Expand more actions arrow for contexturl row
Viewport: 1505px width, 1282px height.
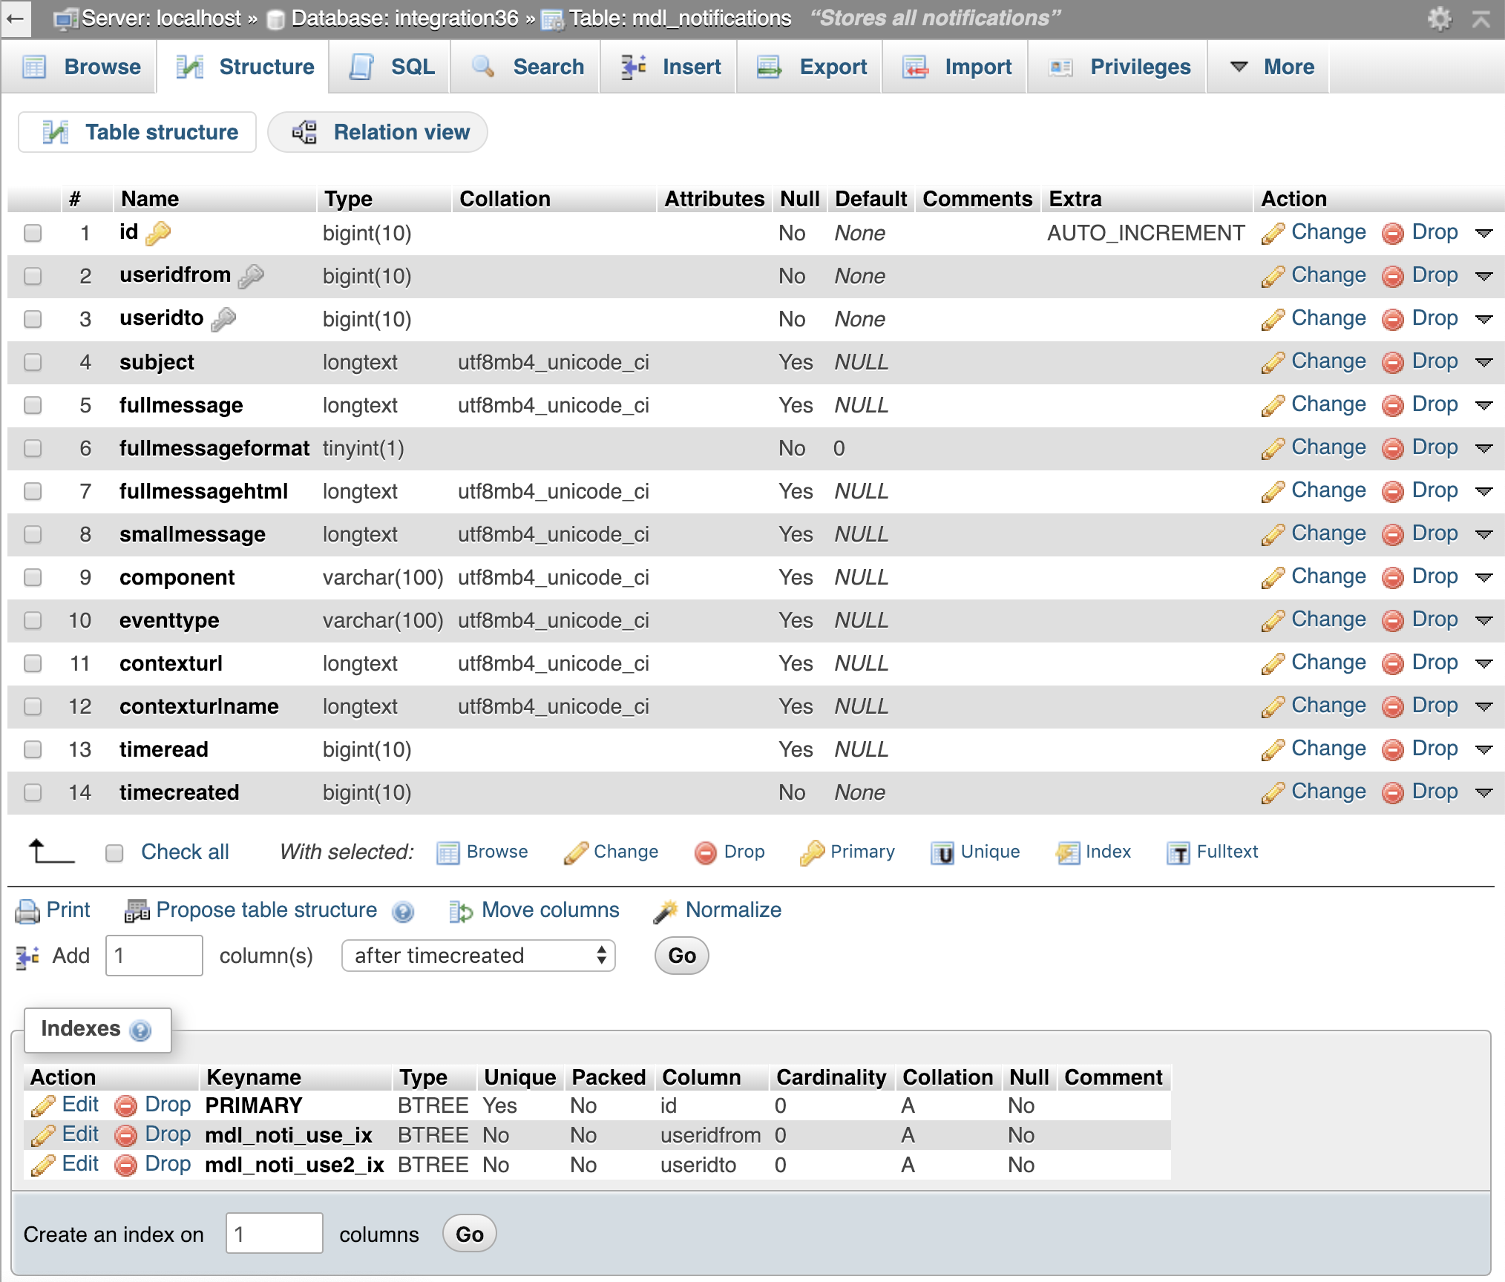1484,663
